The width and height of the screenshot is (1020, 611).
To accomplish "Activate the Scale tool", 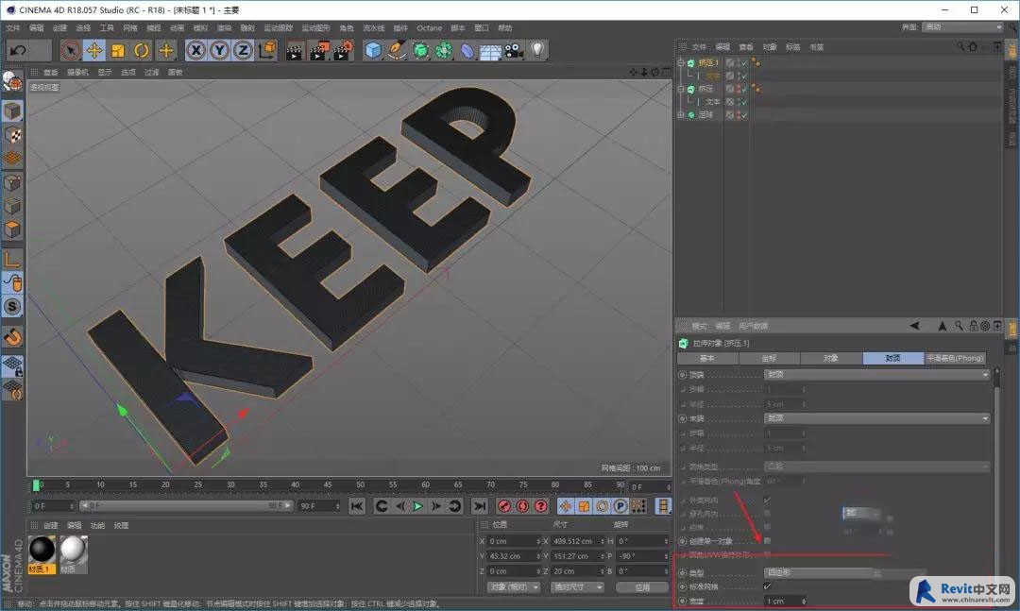I will coord(118,50).
